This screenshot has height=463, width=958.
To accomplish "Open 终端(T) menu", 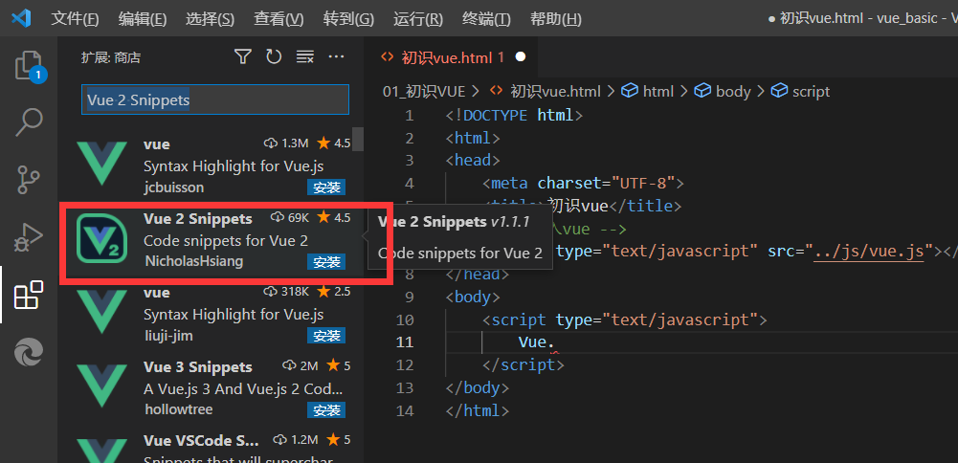I will [x=486, y=19].
